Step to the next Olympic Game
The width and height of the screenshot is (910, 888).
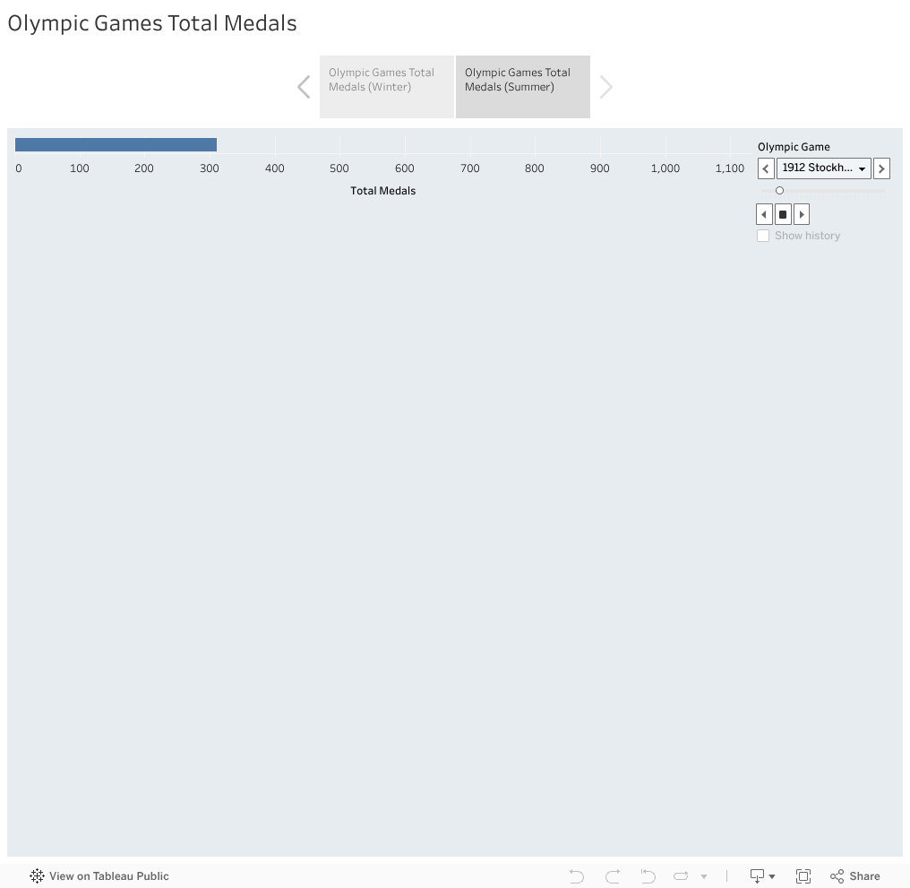[x=881, y=168]
